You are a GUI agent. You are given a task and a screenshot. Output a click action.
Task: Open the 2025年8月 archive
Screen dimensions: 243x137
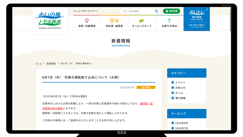point(181,123)
